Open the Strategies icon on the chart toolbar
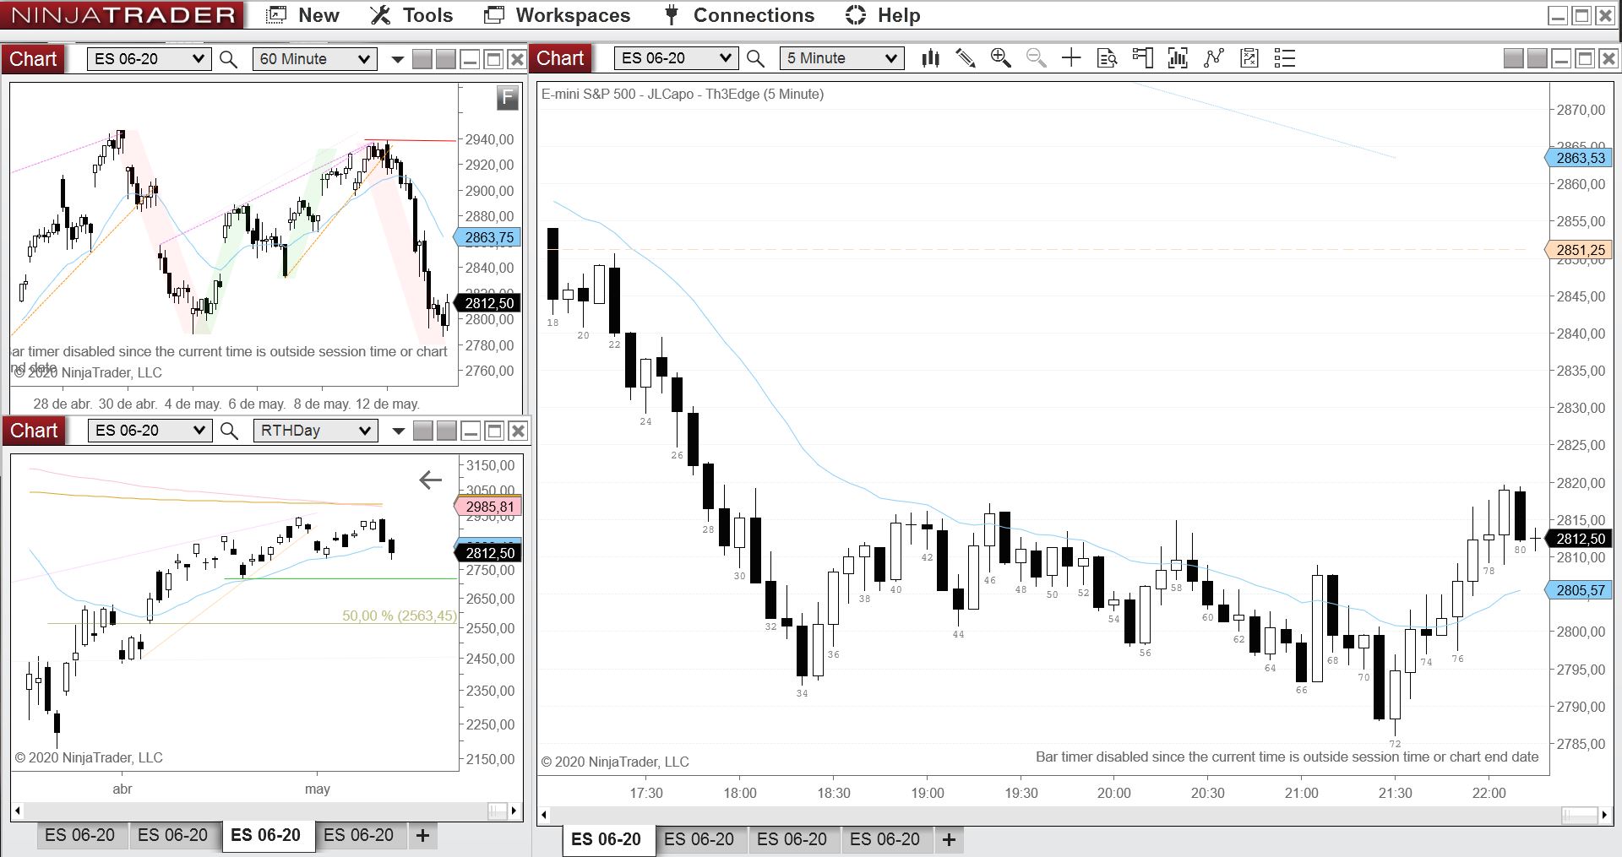 tap(1213, 58)
